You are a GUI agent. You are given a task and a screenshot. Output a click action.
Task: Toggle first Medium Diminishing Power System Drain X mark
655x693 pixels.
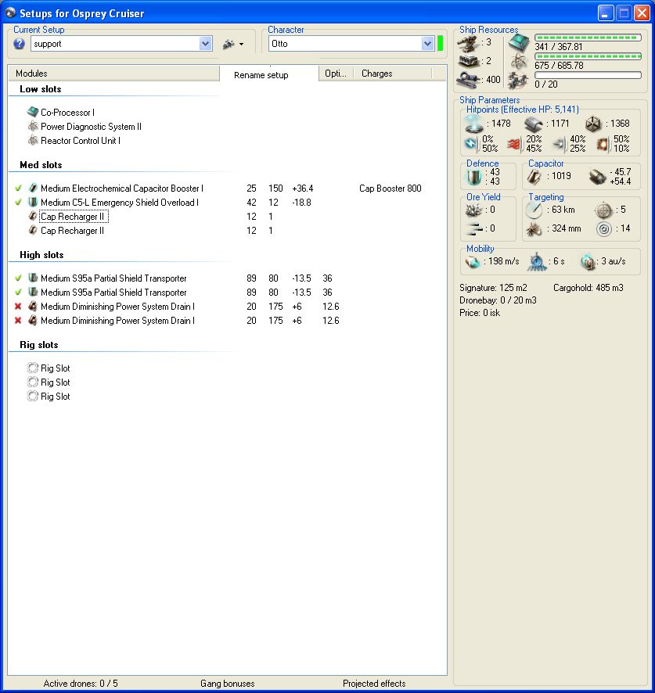tap(18, 307)
